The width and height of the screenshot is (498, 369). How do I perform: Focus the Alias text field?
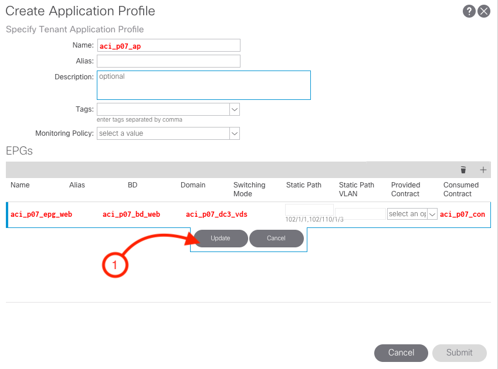(x=168, y=61)
